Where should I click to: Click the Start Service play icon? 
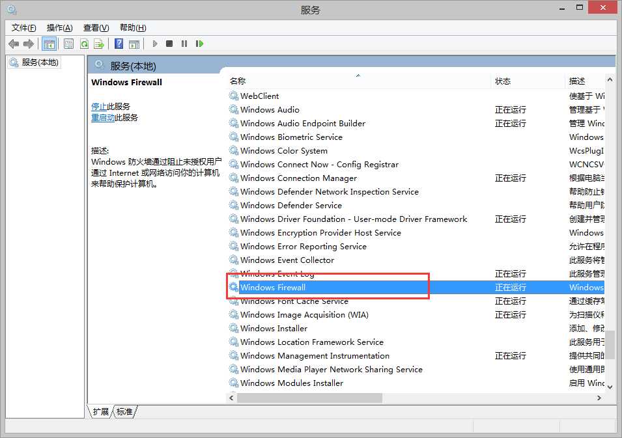click(155, 44)
